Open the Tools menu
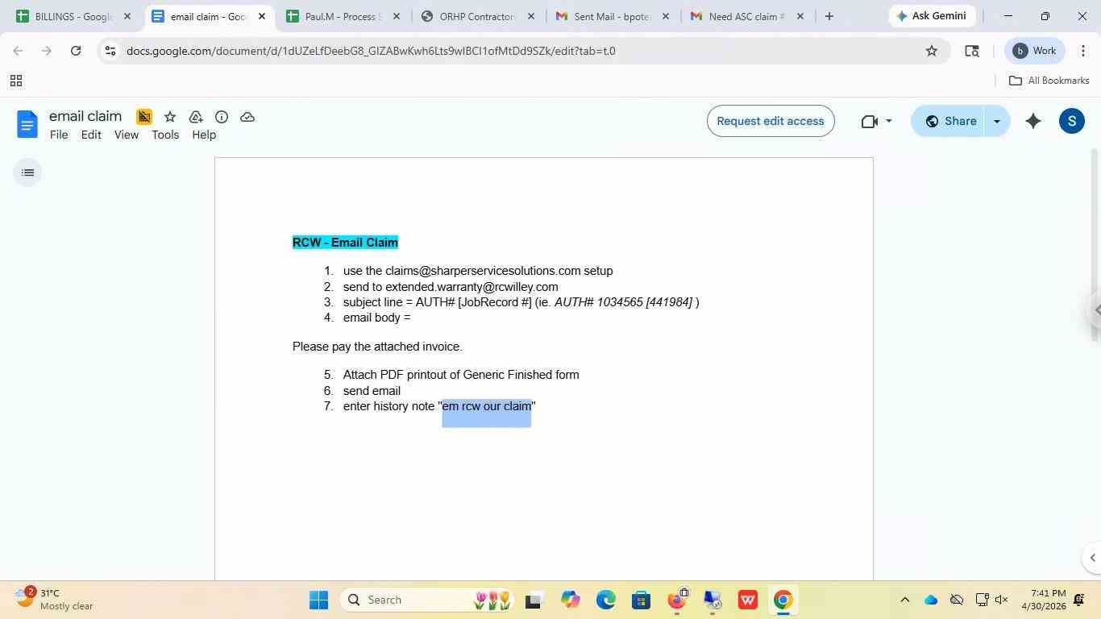The height and width of the screenshot is (619, 1101). (x=165, y=135)
